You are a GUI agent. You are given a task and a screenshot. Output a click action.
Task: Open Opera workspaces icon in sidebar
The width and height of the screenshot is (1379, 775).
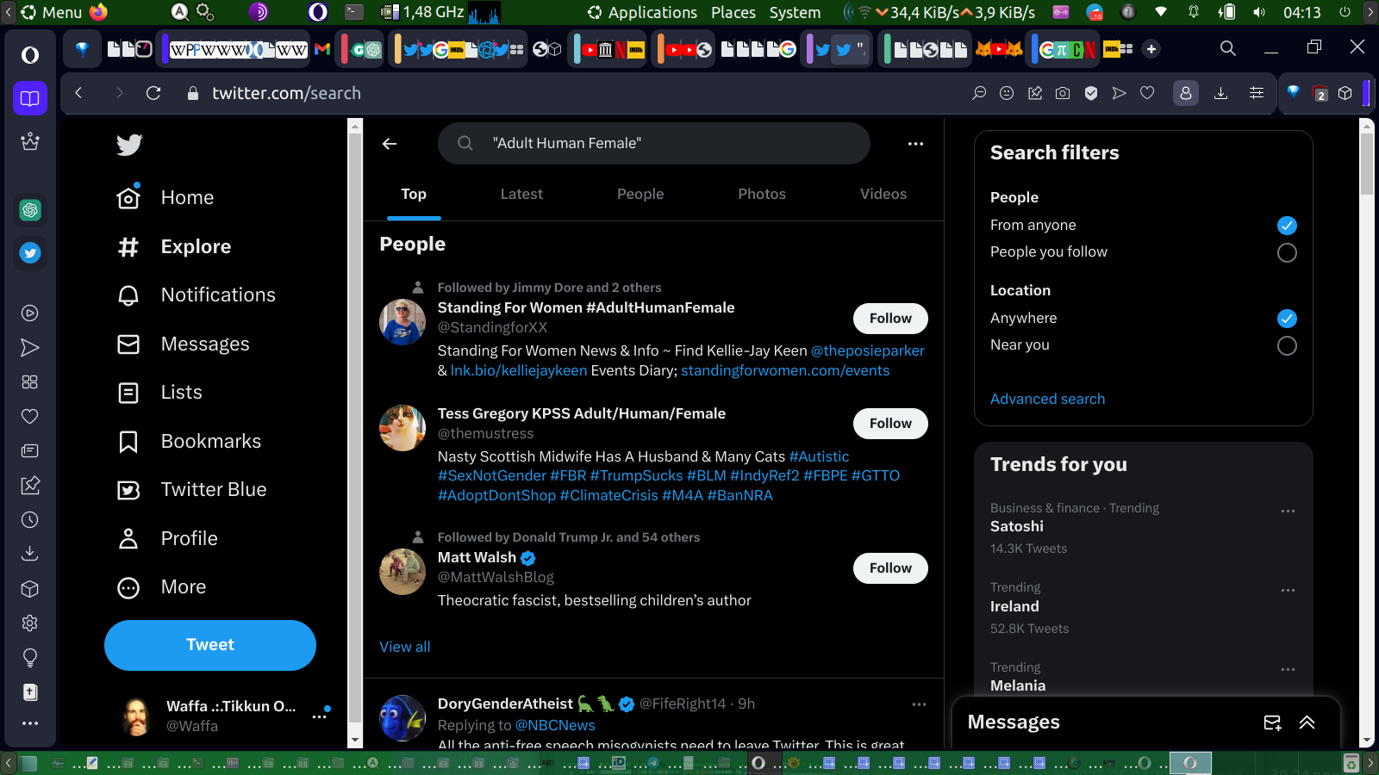click(x=30, y=98)
